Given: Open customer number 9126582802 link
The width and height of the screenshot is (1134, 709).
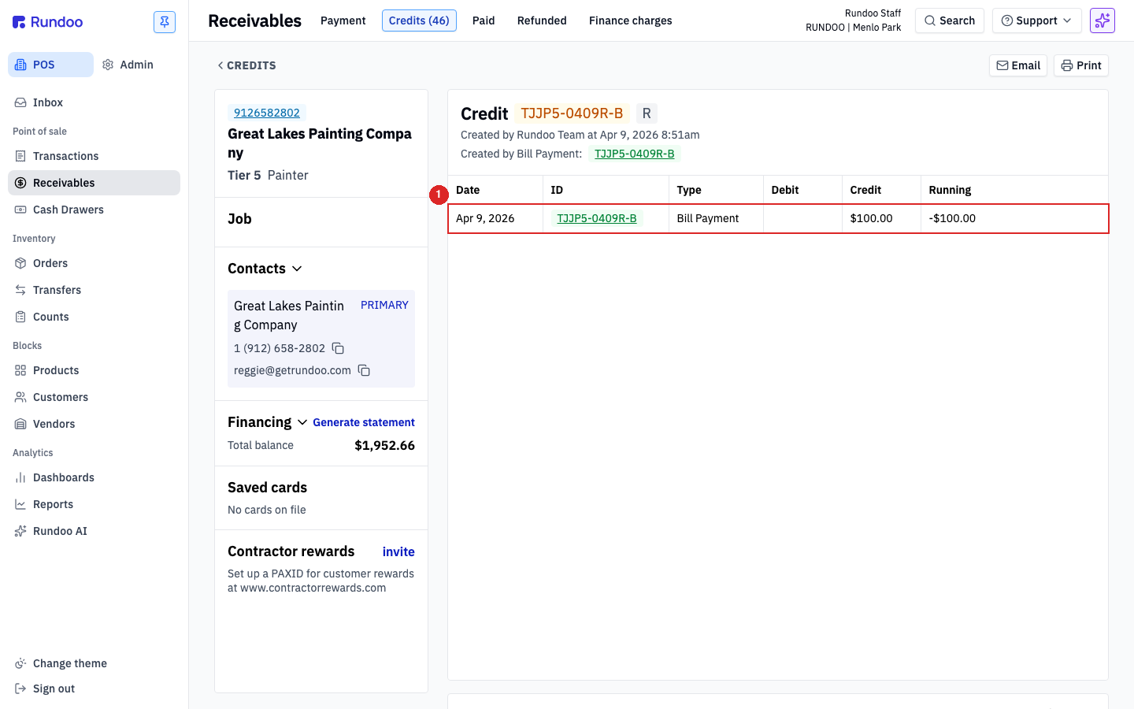Looking at the screenshot, I should click(x=267, y=113).
